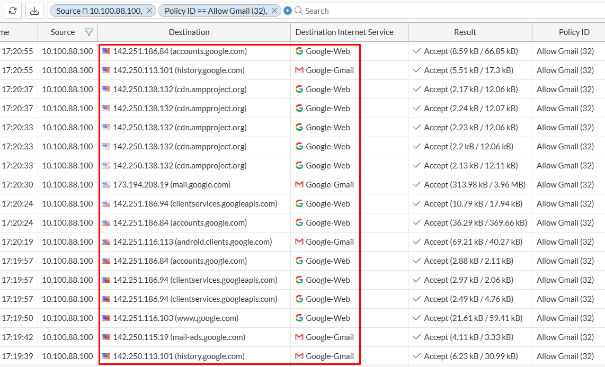Click the Google-Gmail icon for mail-ads.google.com
Screen dimensions: 605x367
[299, 337]
